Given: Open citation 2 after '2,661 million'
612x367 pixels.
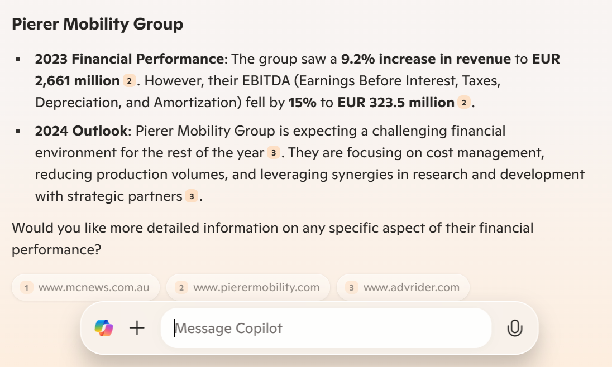Looking at the screenshot, I should [x=129, y=81].
